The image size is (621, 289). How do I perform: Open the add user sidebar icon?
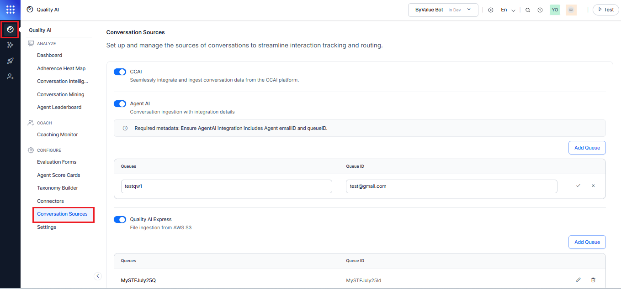(10, 77)
